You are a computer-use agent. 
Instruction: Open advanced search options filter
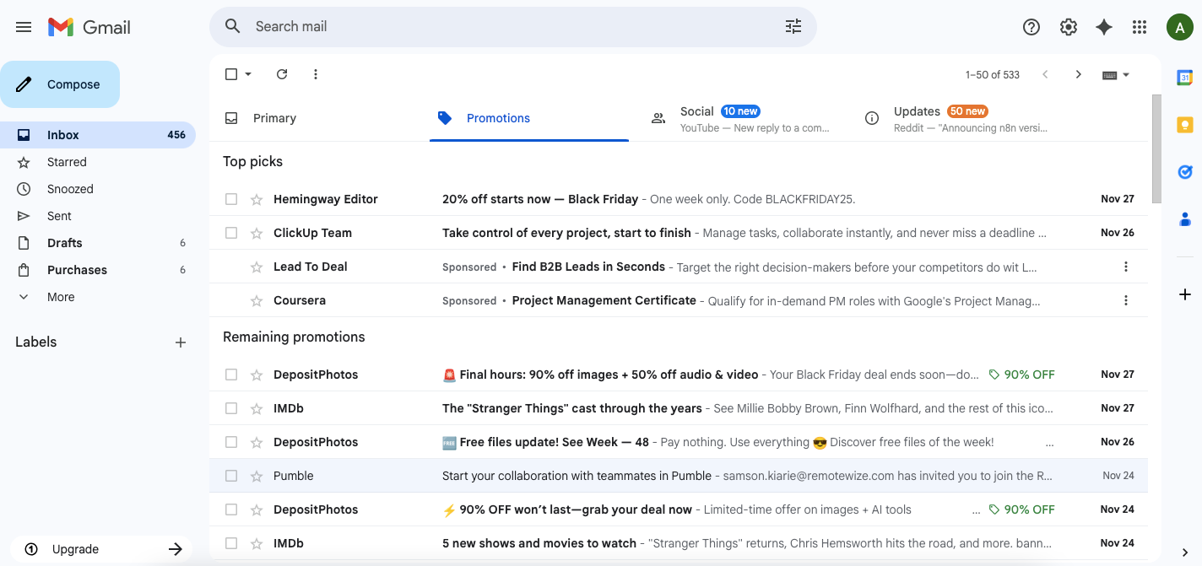tap(792, 26)
